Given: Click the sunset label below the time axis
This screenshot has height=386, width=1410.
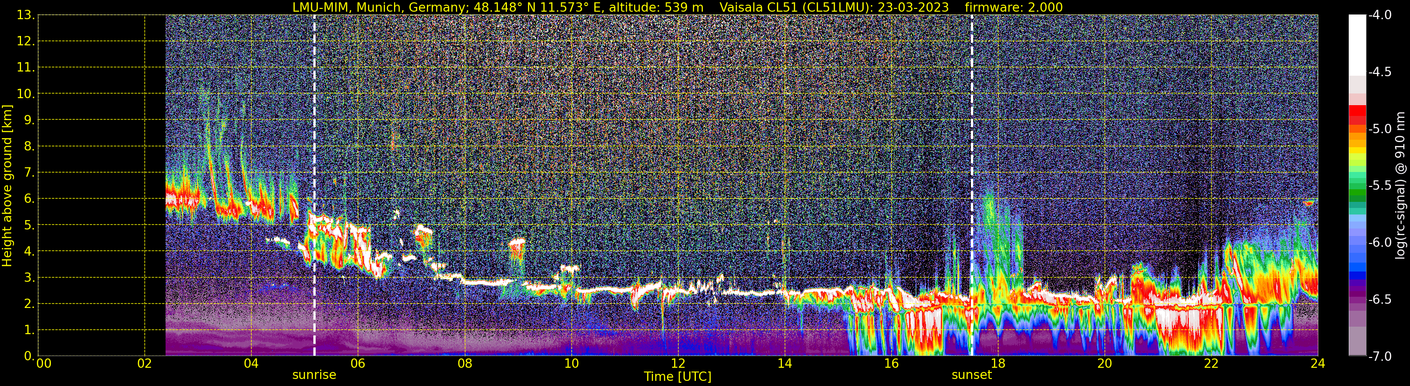Looking at the screenshot, I should (x=971, y=374).
